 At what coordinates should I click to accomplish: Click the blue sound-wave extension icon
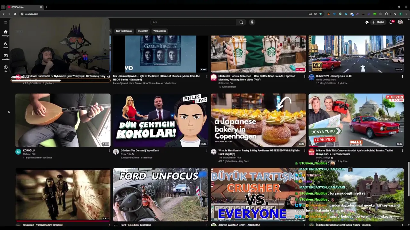pos(334,14)
